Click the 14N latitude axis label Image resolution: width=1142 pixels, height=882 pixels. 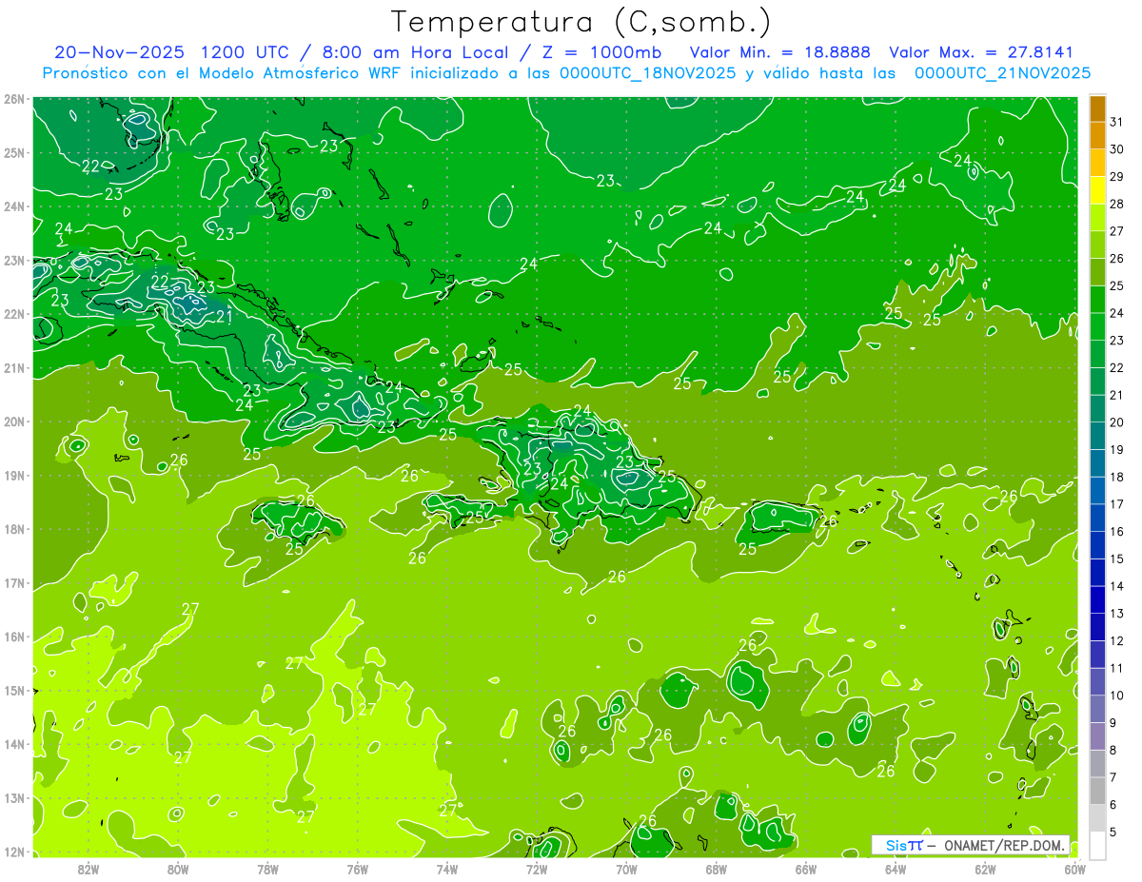14,744
